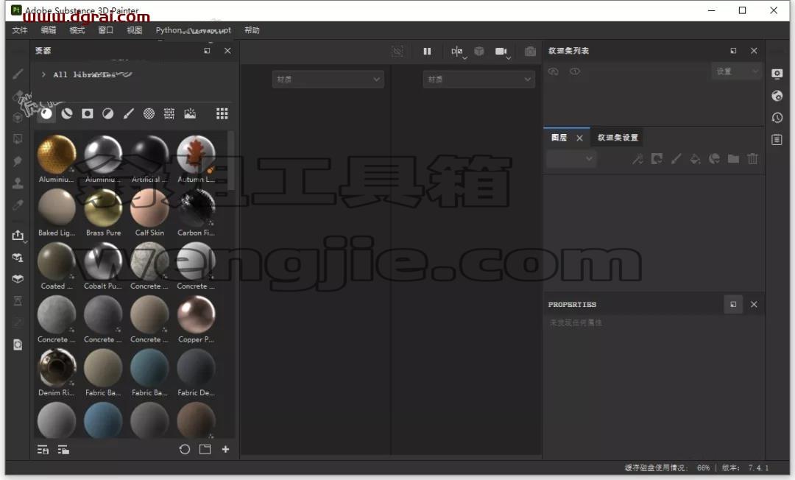The width and height of the screenshot is (795, 480).
Task: Expand the All libraries tree
Action: click(43, 74)
